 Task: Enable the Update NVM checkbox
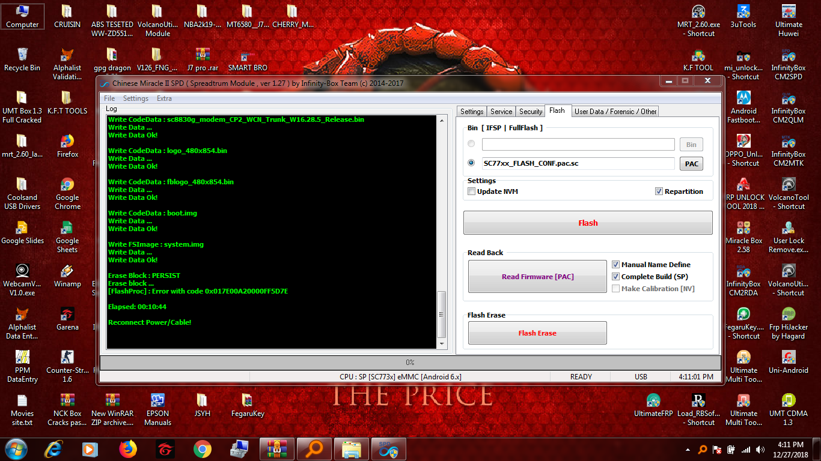click(472, 191)
